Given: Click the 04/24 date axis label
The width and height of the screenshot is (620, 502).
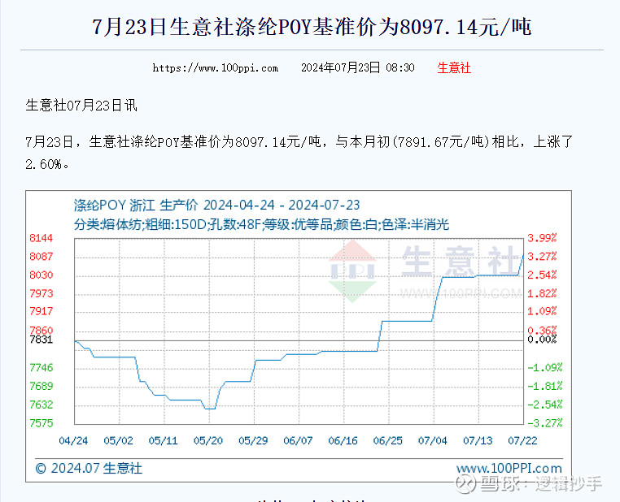Looking at the screenshot, I should (x=73, y=440).
